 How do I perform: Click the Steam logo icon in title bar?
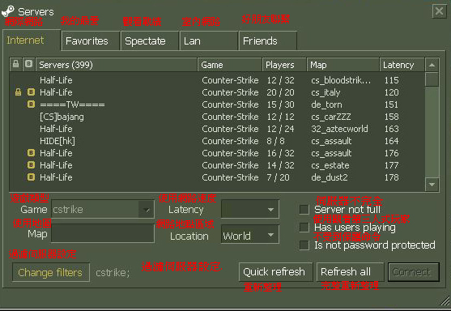[8, 11]
